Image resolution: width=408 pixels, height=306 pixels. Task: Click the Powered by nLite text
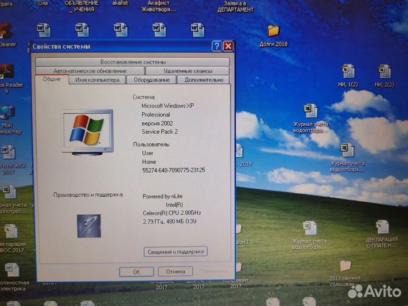(x=163, y=197)
